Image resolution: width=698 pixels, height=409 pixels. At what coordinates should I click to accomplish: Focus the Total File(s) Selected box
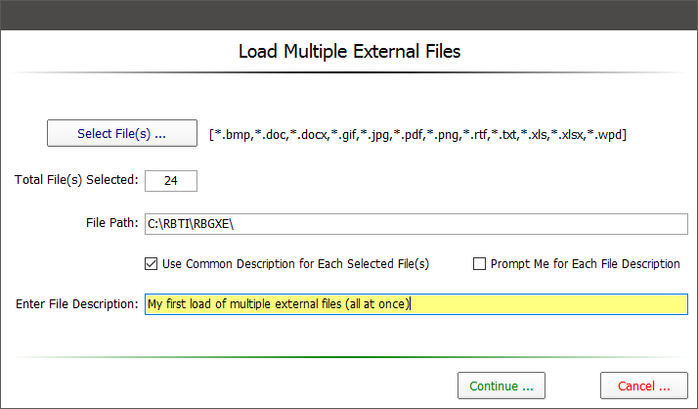click(171, 180)
